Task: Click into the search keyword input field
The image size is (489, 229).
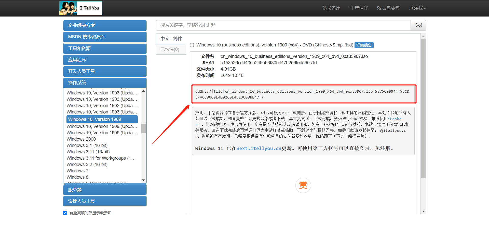Action: click(x=280, y=25)
